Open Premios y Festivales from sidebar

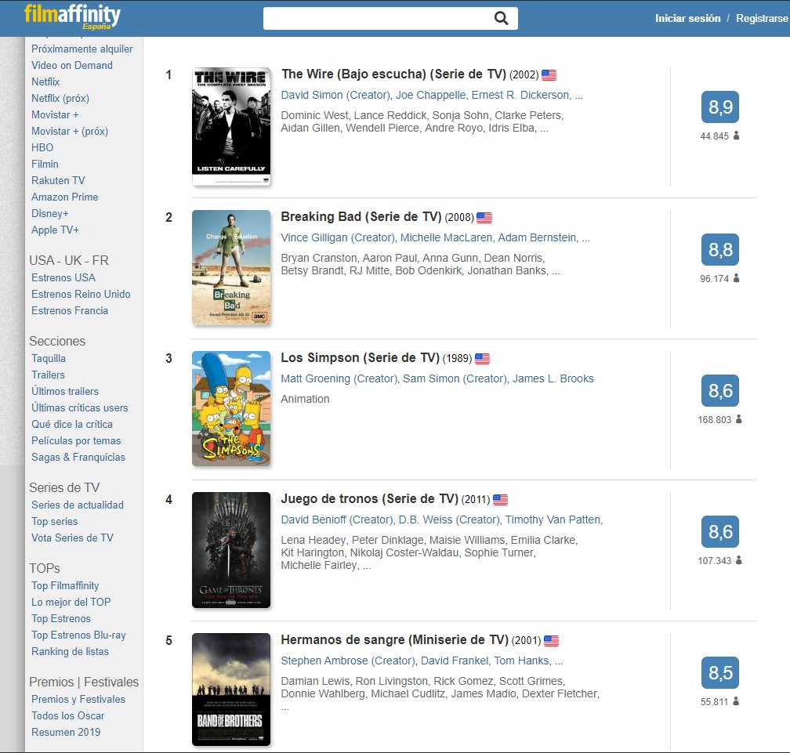coord(78,699)
